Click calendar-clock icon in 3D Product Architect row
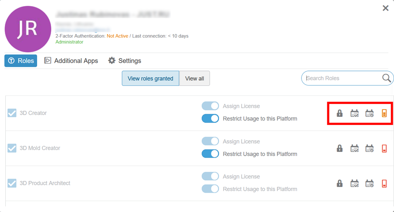The height and width of the screenshot is (212, 394). click(369, 183)
